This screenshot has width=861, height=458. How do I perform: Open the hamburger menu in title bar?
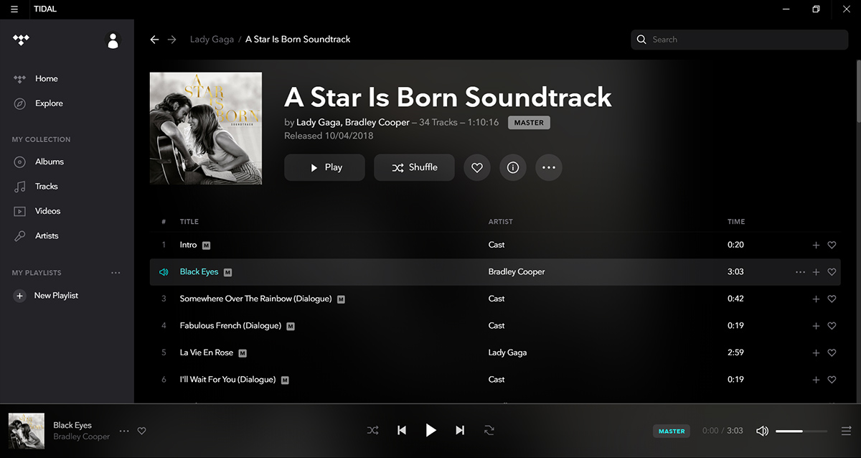(14, 9)
